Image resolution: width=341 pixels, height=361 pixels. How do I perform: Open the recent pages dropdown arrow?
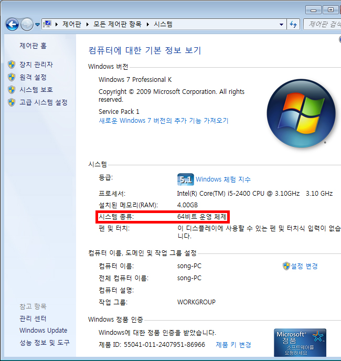(x=38, y=25)
